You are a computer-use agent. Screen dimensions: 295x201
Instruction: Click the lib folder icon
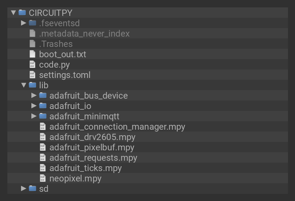point(32,85)
